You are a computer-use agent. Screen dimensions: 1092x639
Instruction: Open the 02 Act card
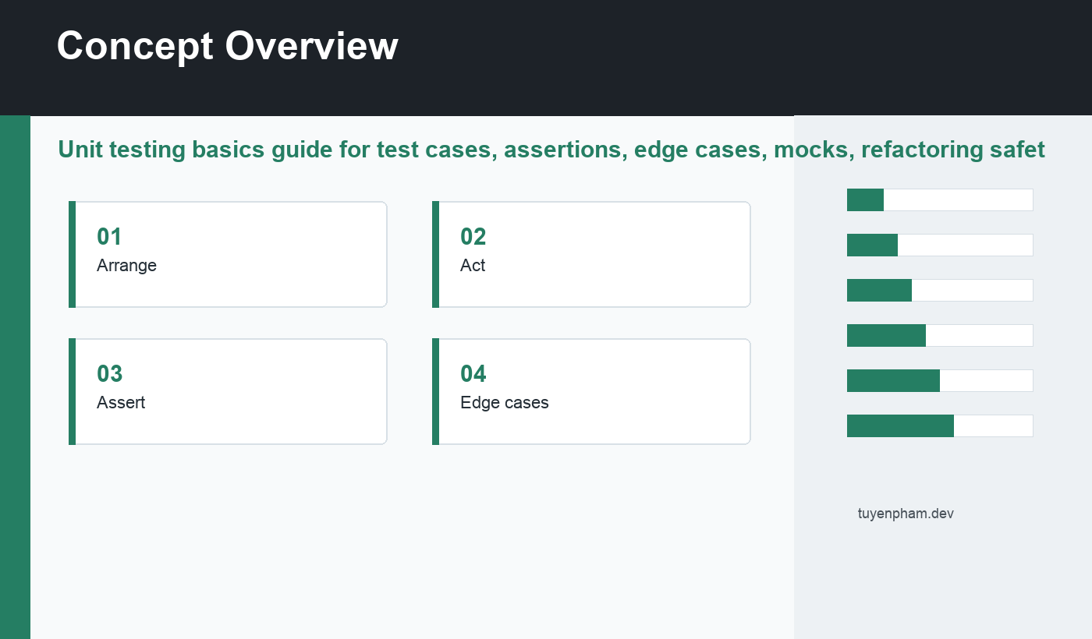[591, 254]
